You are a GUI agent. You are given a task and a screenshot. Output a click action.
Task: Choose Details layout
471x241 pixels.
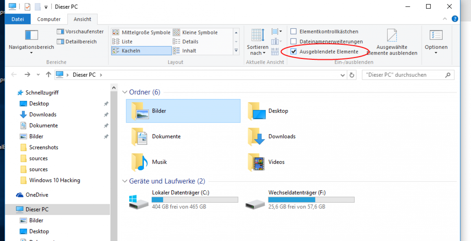[x=186, y=41]
